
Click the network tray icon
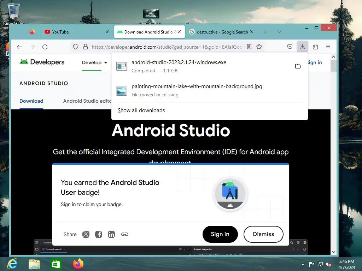pos(320,264)
